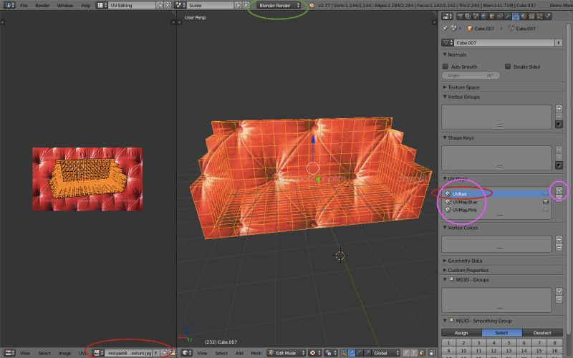The width and height of the screenshot is (573, 358).
Task: Open the Edit Mode dropdown
Action: tap(286, 353)
